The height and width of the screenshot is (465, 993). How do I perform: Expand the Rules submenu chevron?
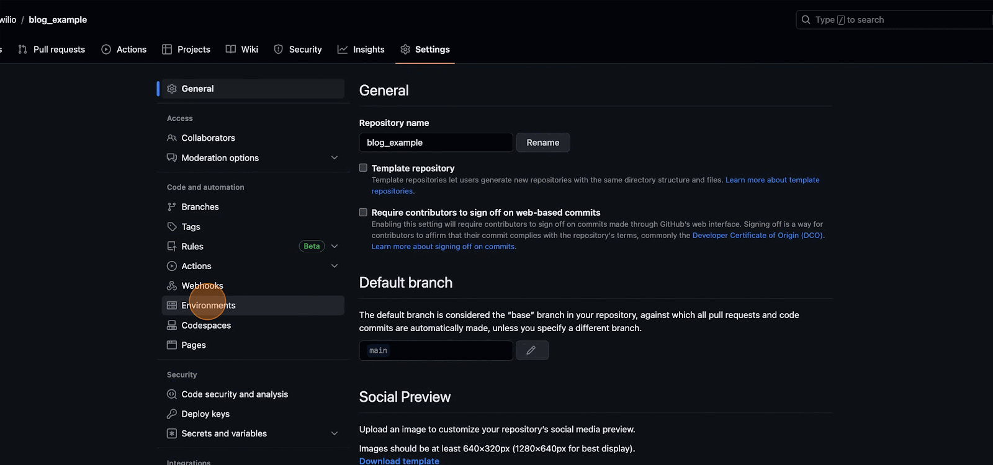[x=335, y=246]
